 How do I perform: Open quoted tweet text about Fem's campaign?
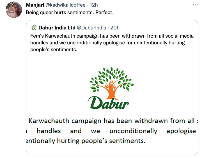[x=112, y=43]
